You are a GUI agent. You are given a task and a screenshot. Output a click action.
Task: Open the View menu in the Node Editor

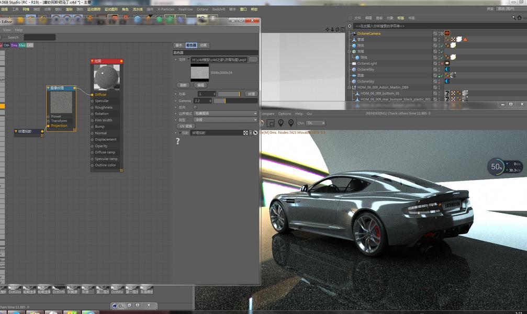click(7, 30)
